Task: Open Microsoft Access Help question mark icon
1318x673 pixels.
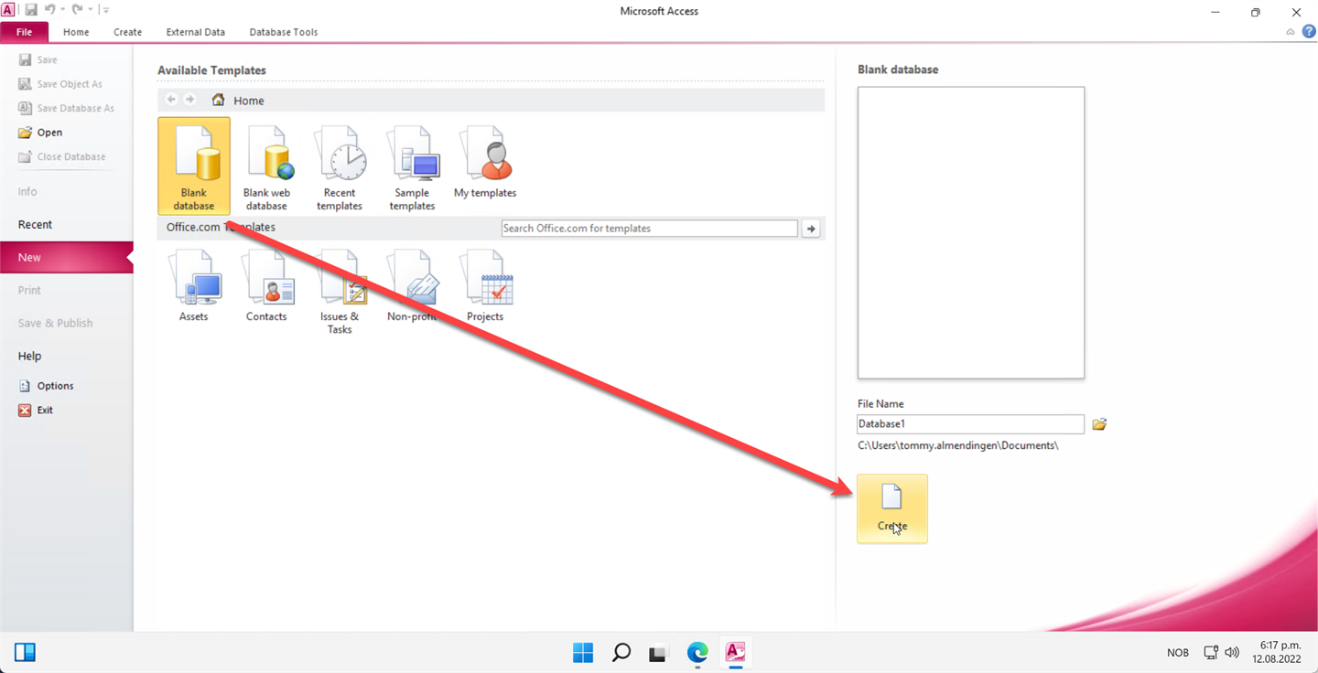Action: [1309, 32]
